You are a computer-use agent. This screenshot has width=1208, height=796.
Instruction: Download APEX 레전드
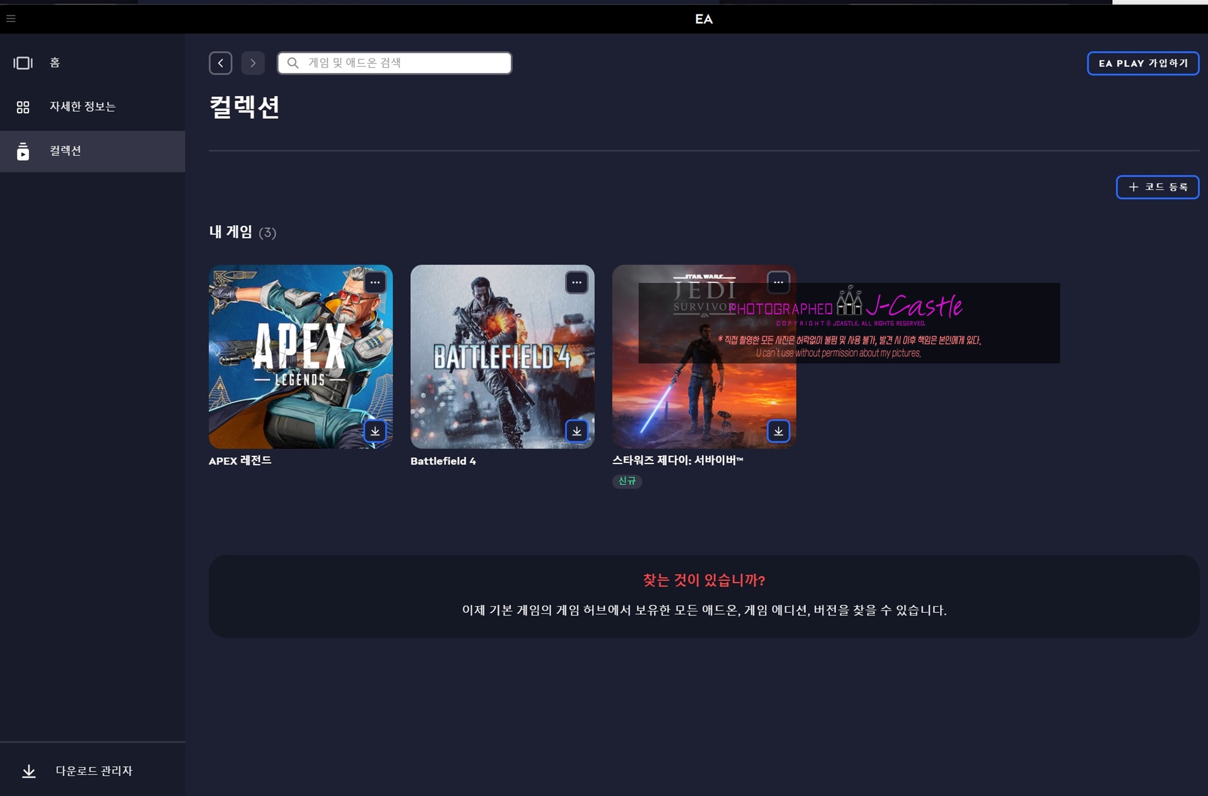point(375,431)
